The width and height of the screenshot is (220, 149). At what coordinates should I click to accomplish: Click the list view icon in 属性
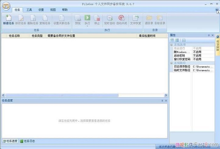(177, 40)
